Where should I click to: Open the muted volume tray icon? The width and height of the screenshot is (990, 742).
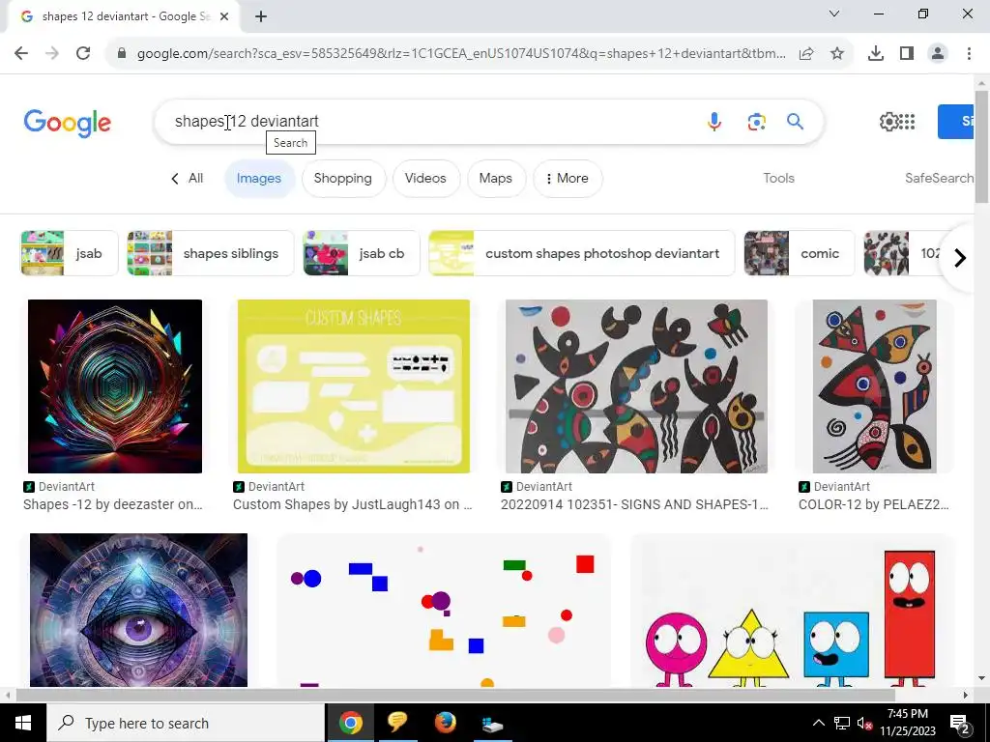coord(864,723)
